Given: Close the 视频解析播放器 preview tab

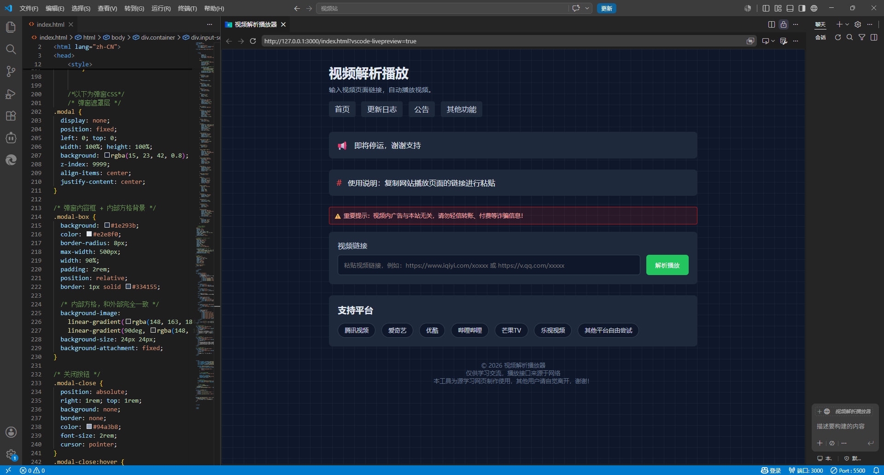Looking at the screenshot, I should (283, 24).
